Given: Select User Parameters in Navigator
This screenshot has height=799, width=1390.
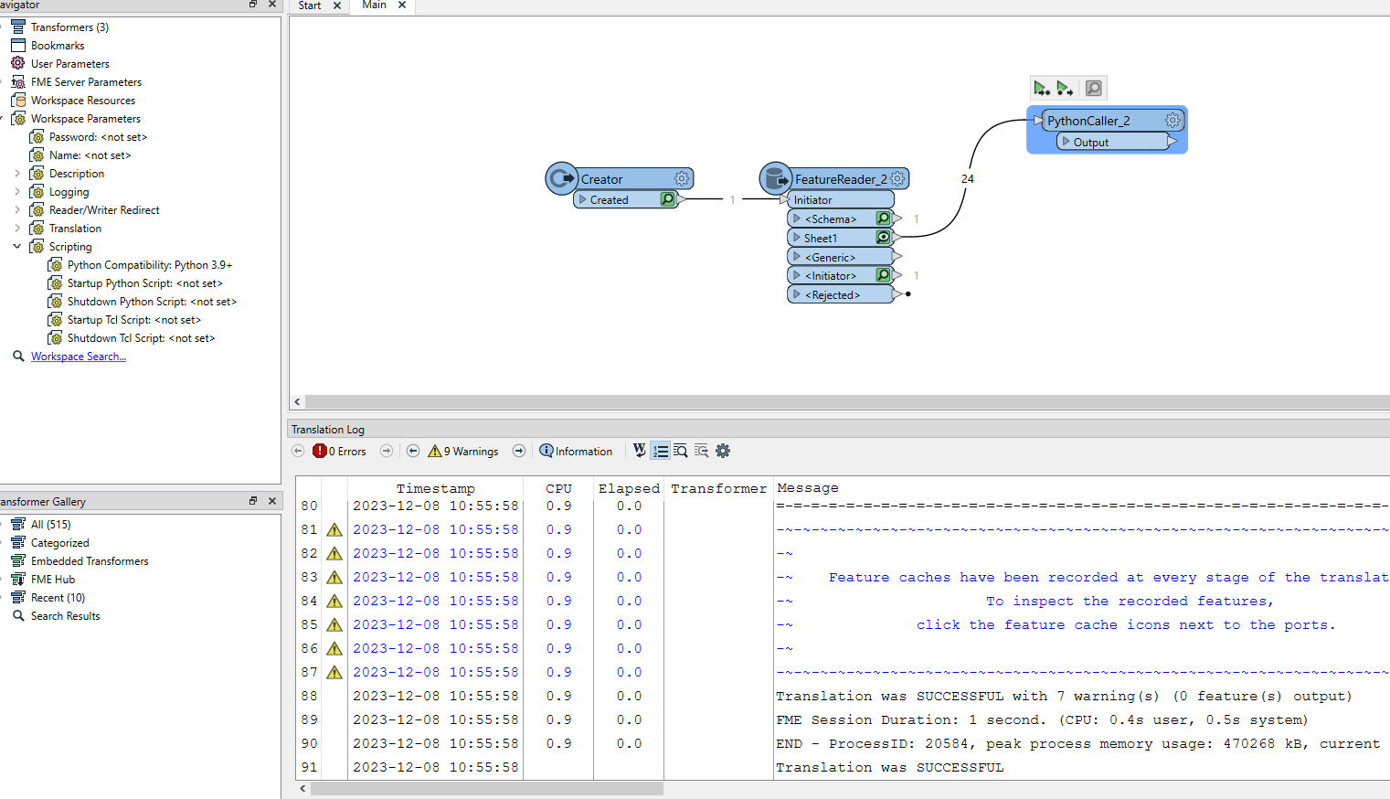Looking at the screenshot, I should pos(70,64).
